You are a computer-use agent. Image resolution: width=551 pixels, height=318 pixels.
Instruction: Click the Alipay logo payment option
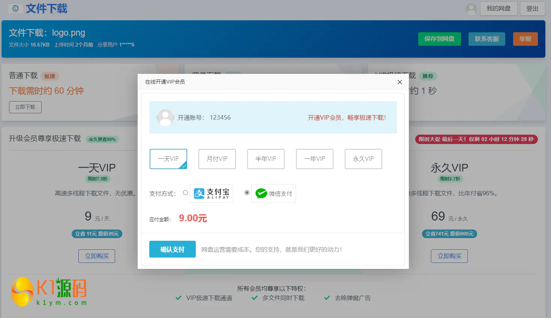[211, 193]
